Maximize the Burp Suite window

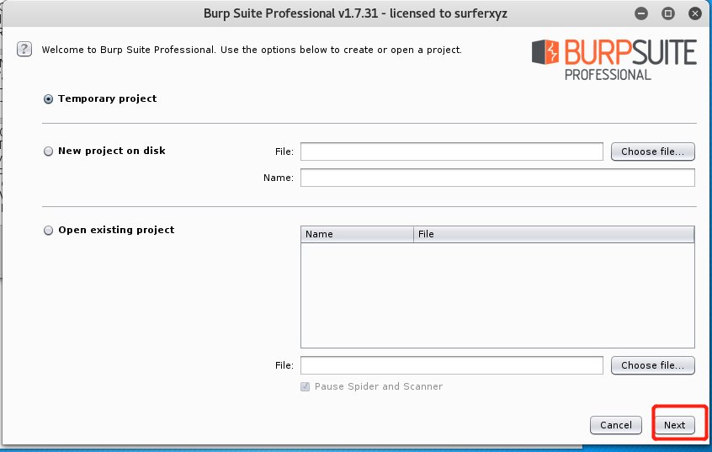[x=668, y=13]
